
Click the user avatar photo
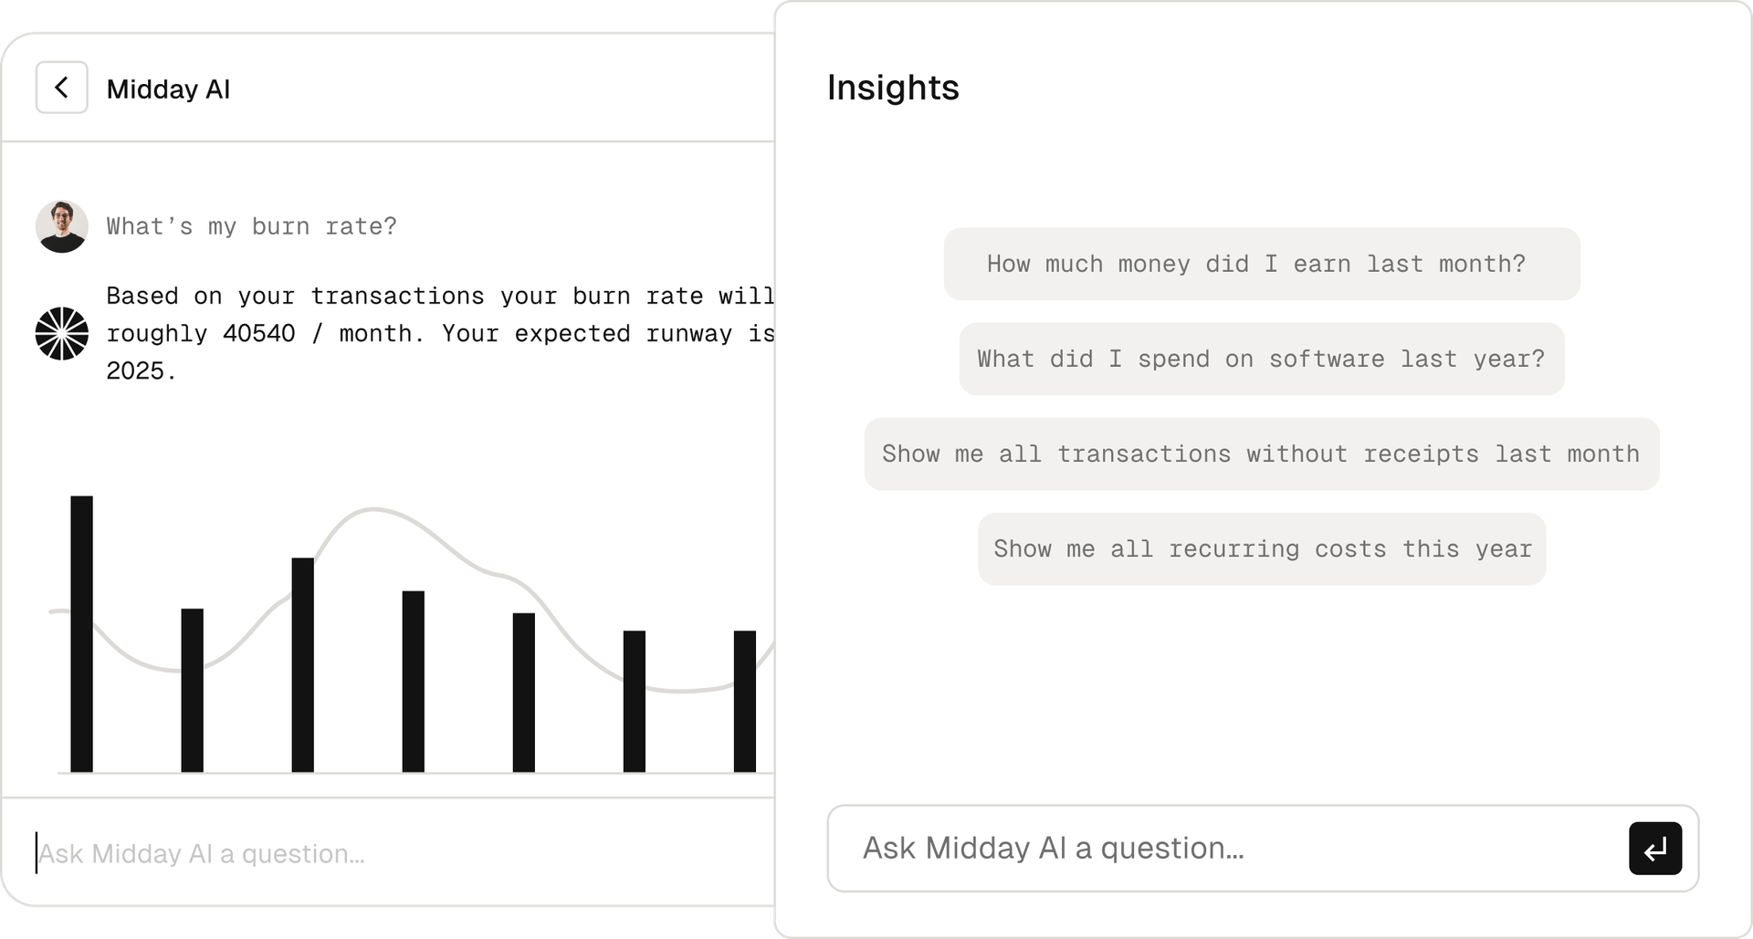point(61,226)
